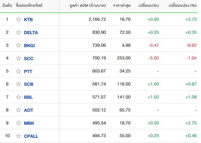Click the อันดับ column header

coord(7,6)
